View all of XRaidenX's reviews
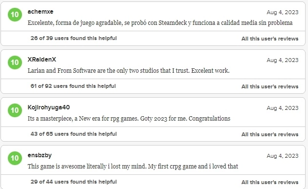This screenshot has height=189, width=308. point(270,86)
